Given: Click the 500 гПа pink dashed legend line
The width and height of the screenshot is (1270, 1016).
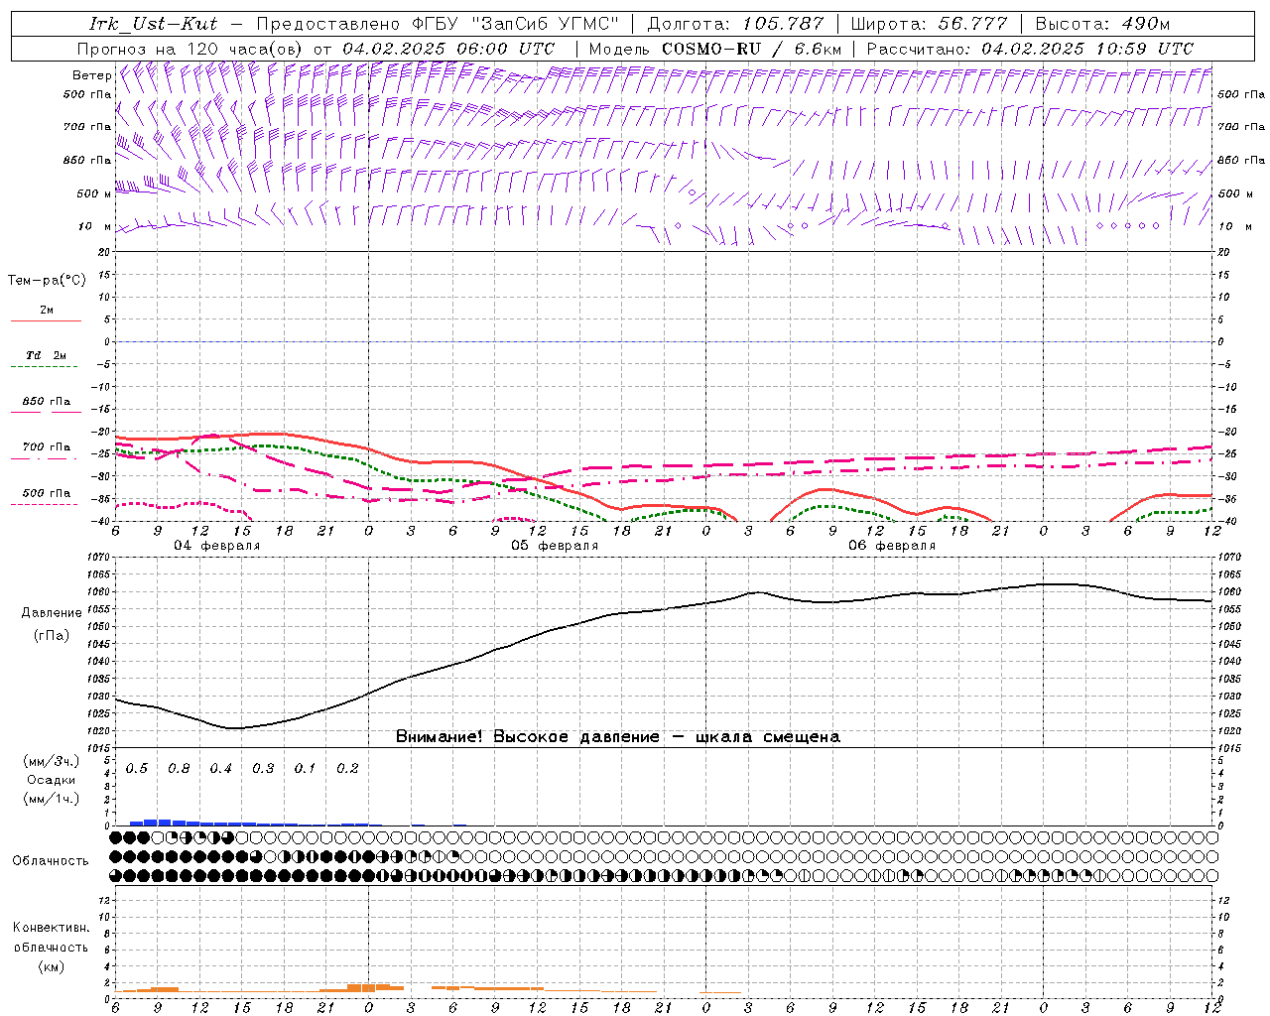Looking at the screenshot, I should [x=45, y=504].
